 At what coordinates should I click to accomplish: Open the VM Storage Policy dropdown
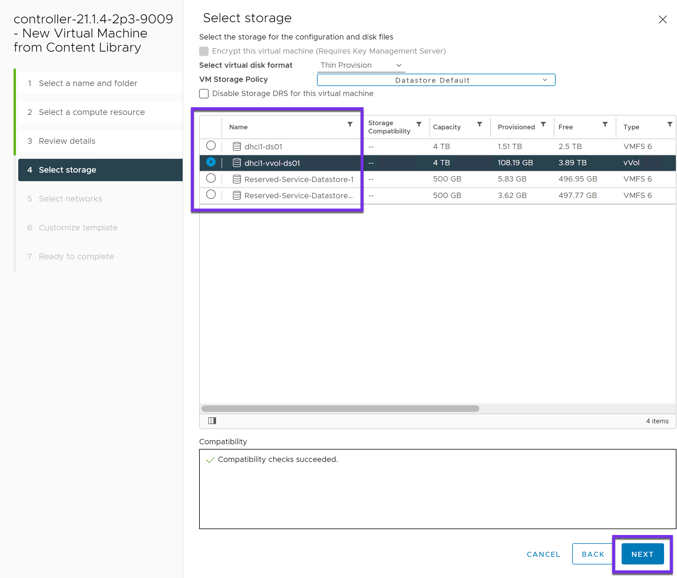[436, 80]
